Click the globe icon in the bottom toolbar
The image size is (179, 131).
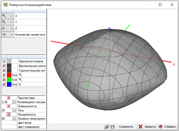coord(106,127)
